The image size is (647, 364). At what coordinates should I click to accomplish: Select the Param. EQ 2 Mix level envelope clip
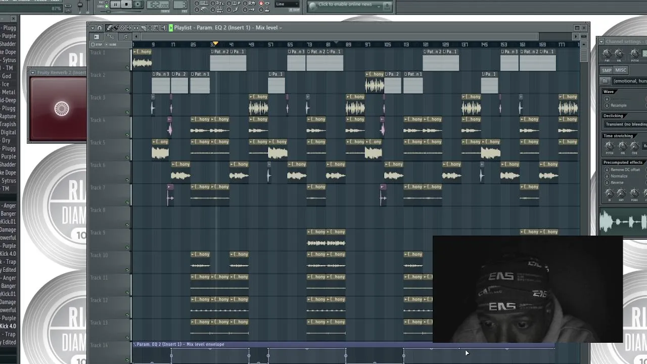(344, 344)
